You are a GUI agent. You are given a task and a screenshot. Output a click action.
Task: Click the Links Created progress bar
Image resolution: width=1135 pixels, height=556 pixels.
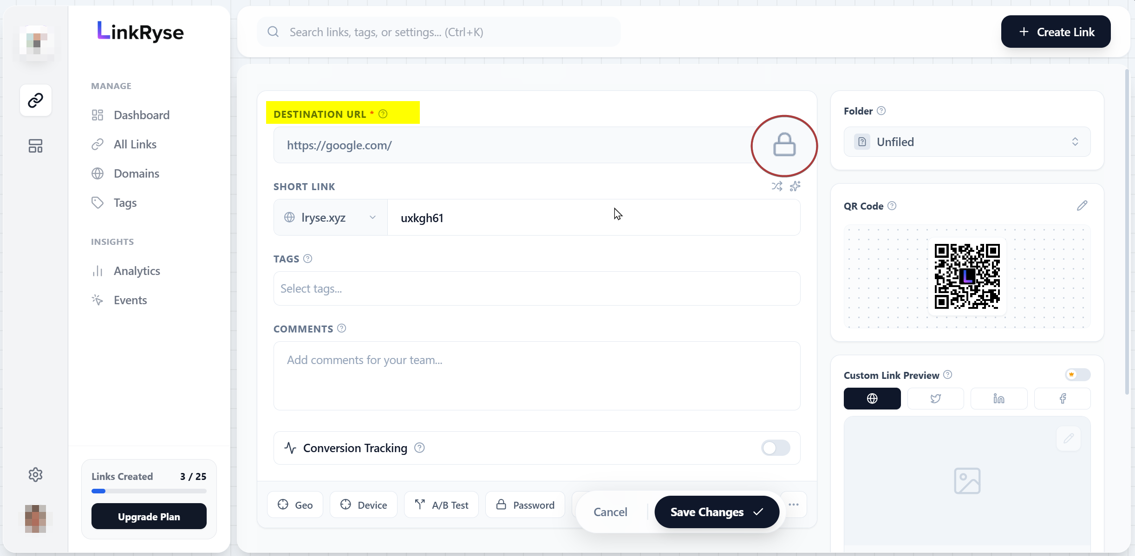[149, 491]
